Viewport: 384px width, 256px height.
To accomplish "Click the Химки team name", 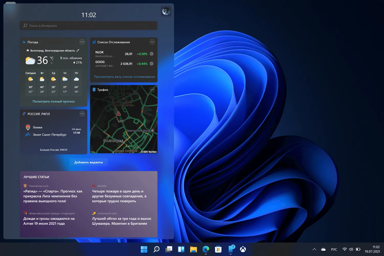I will pyautogui.click(x=38, y=127).
